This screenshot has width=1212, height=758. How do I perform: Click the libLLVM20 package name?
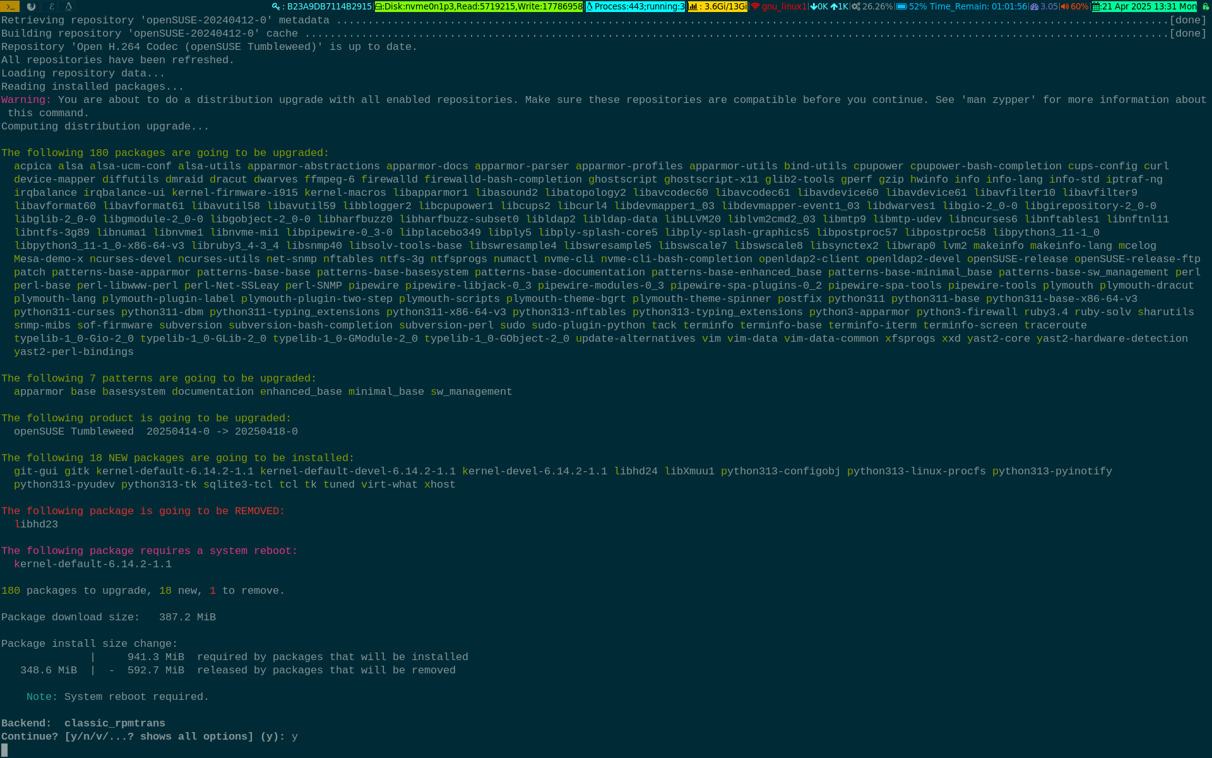click(x=692, y=219)
